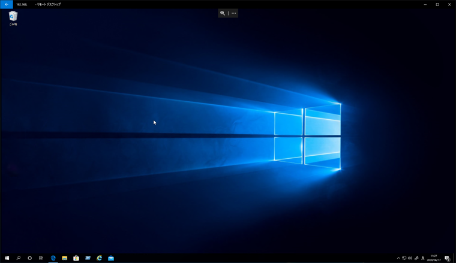Open the blue app icon after Store

coord(88,258)
